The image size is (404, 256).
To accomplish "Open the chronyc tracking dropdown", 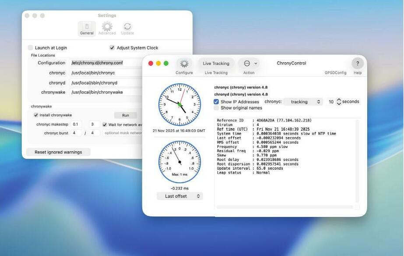I will pyautogui.click(x=303, y=102).
